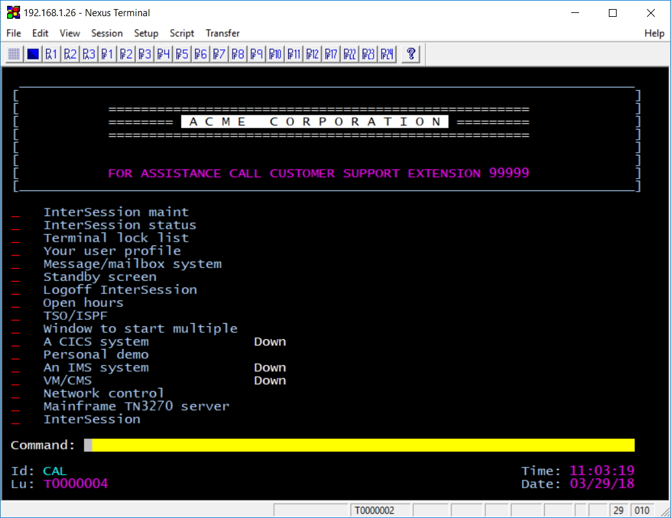Open the Help menu
Screen dimensions: 671x518
point(654,33)
